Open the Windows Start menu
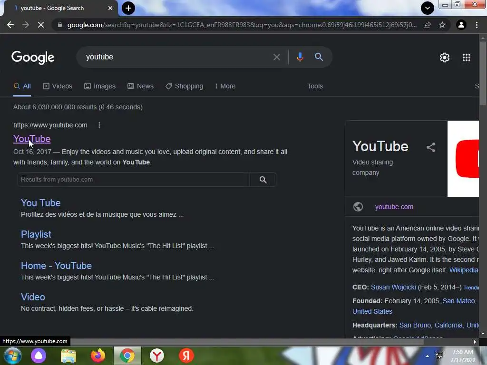The width and height of the screenshot is (487, 365). [12, 355]
